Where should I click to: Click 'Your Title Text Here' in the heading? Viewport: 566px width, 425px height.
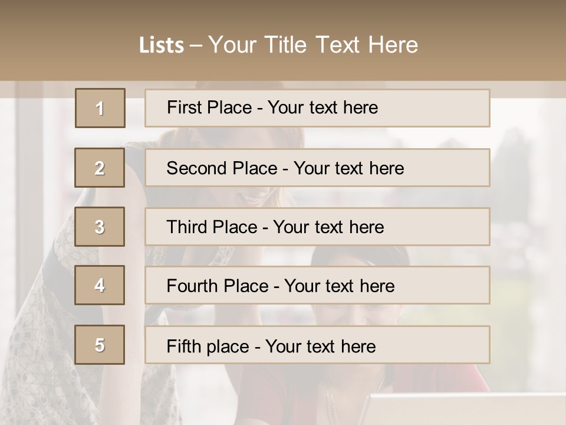(x=313, y=45)
